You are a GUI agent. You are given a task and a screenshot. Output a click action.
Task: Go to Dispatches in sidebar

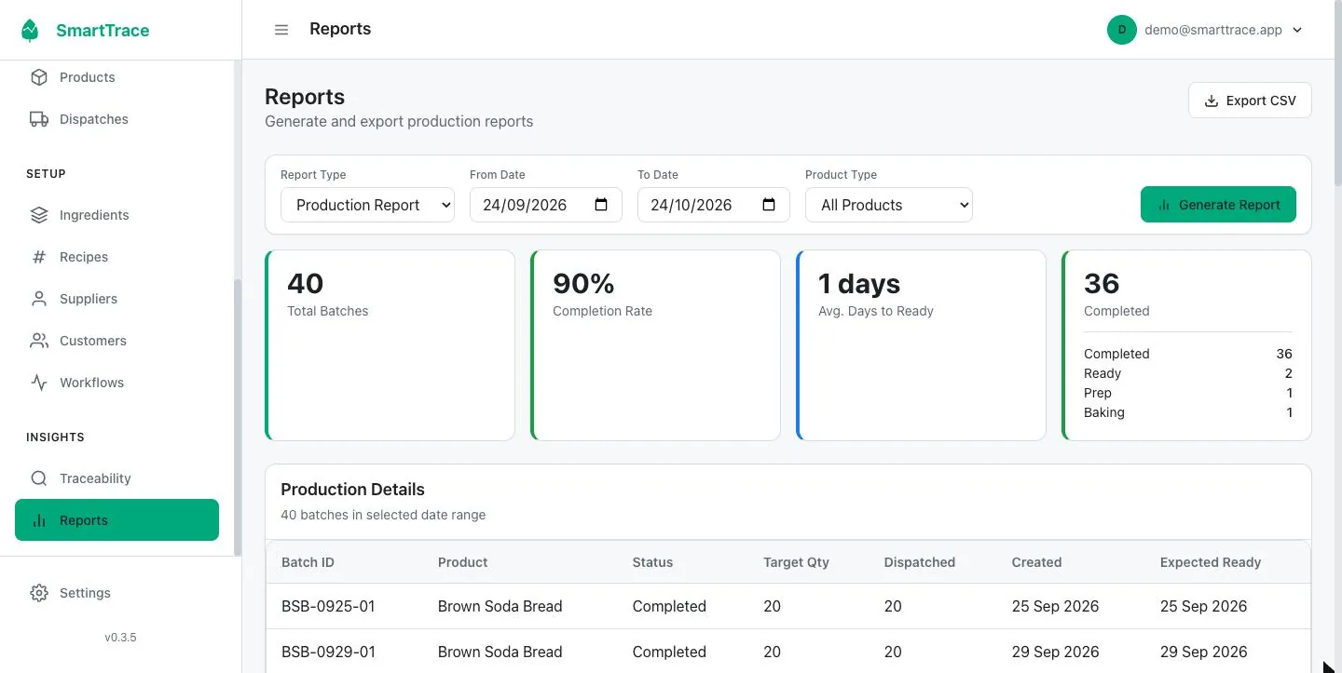coord(117,119)
